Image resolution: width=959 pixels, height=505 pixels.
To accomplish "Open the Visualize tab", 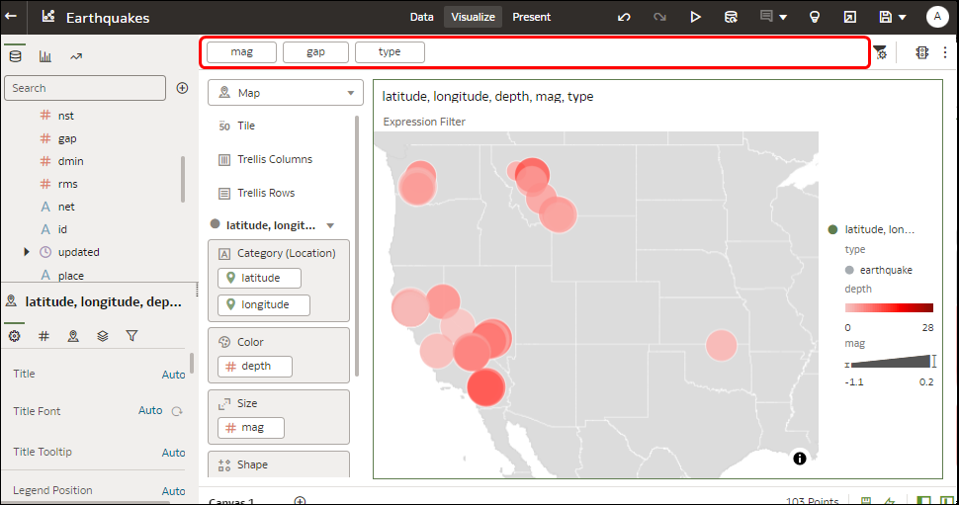I will (473, 17).
